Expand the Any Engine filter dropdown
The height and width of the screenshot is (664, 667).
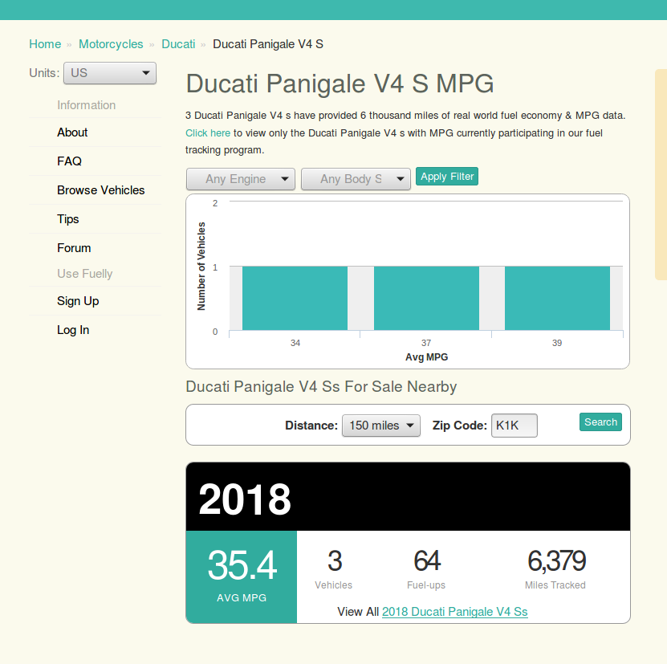pyautogui.click(x=241, y=179)
